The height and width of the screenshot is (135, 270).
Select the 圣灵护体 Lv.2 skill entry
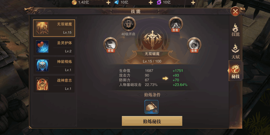[x=54, y=47]
